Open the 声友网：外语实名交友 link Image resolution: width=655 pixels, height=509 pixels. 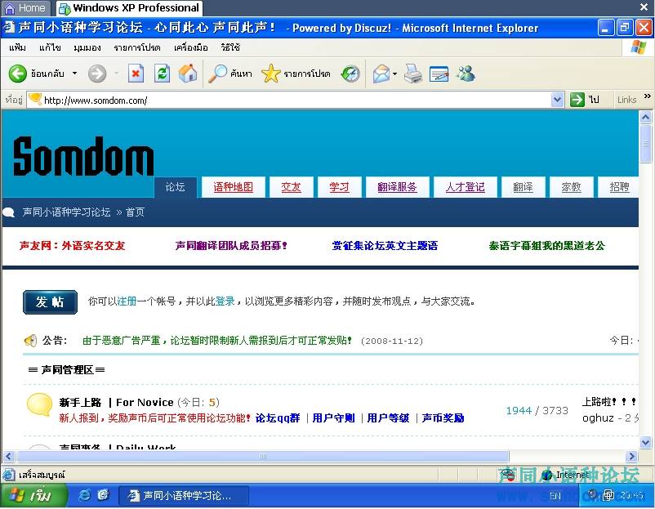[72, 246]
